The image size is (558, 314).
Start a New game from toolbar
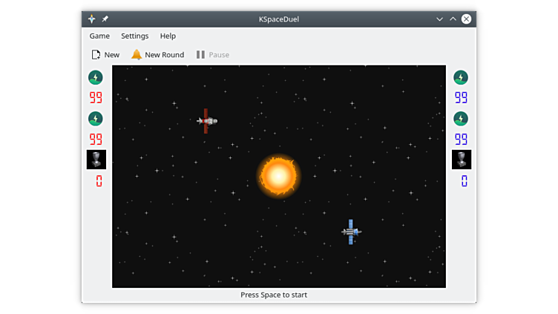(105, 55)
